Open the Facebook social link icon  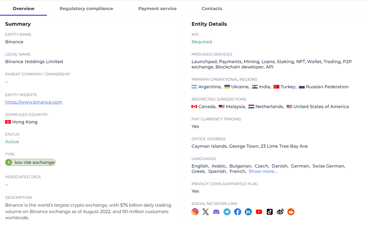click(x=238, y=212)
